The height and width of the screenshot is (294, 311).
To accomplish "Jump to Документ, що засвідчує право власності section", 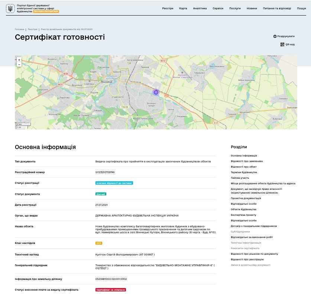I will pos(256,191).
